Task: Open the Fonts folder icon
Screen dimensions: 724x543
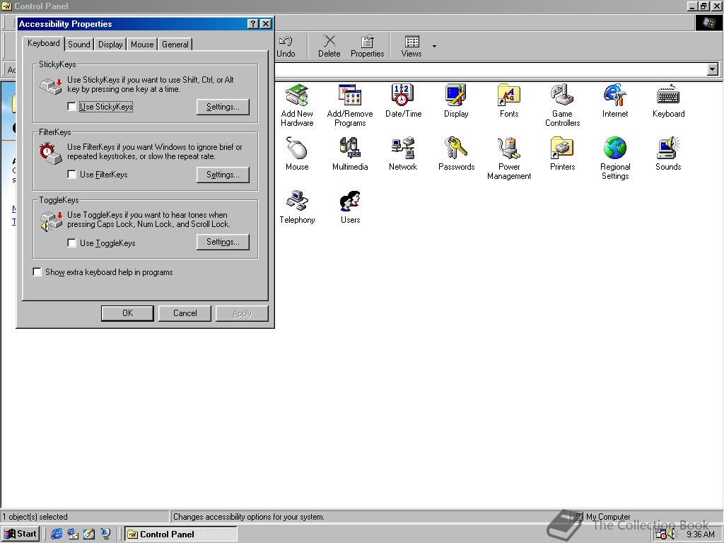Action: coord(509,100)
